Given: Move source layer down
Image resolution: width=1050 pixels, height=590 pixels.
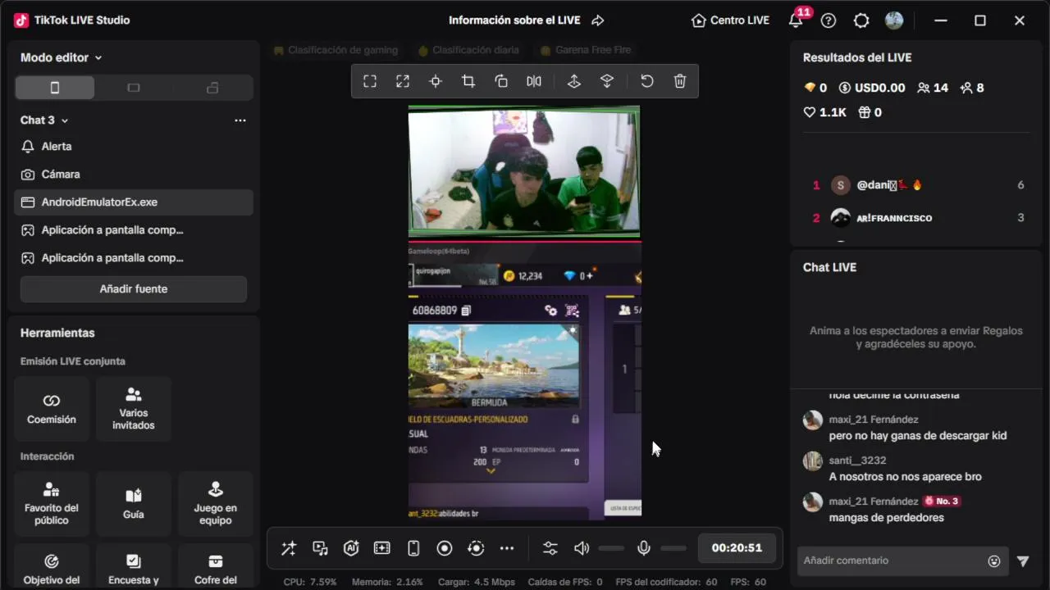Looking at the screenshot, I should tap(607, 81).
